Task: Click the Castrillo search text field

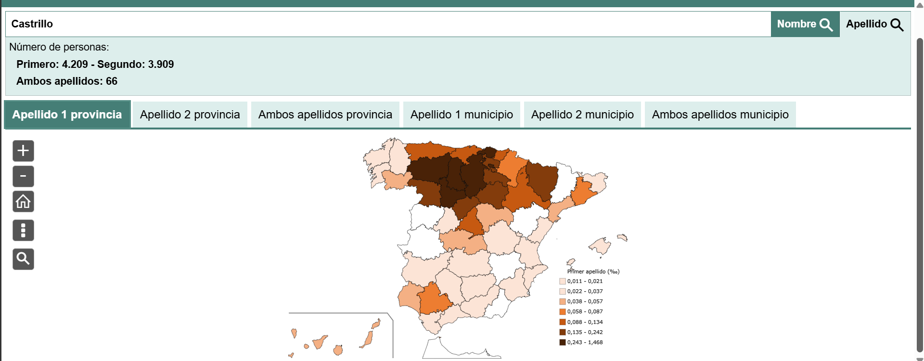Action: coord(385,24)
